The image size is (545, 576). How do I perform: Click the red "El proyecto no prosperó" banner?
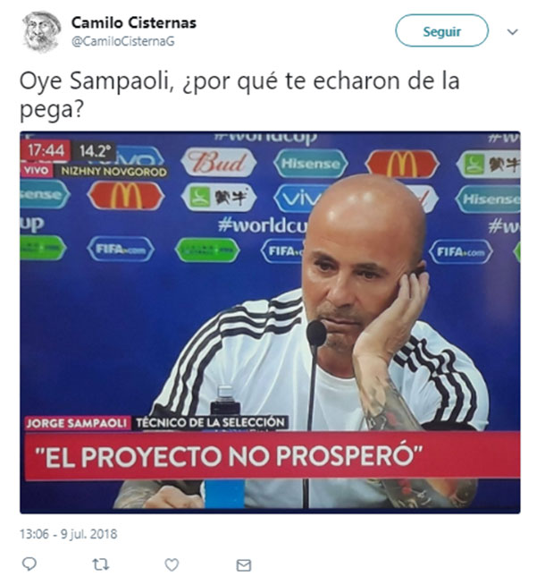272,456
